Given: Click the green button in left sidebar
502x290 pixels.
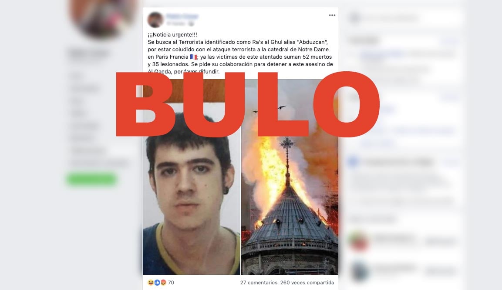Looking at the screenshot, I should pos(91,180).
